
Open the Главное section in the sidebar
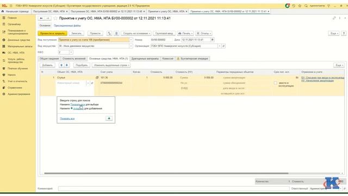pos(12,18)
